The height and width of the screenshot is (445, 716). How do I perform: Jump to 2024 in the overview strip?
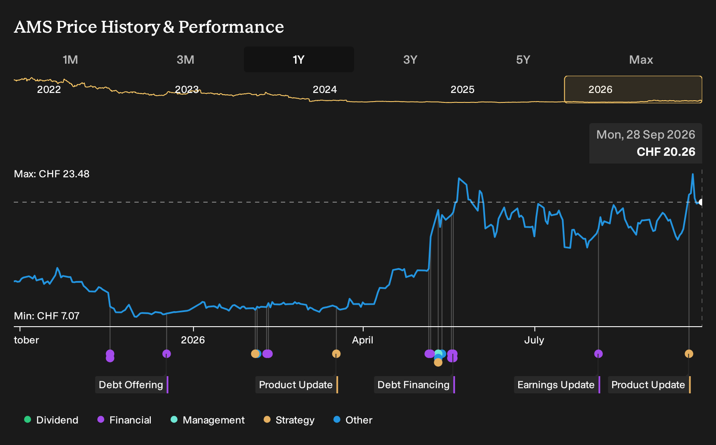(x=325, y=90)
